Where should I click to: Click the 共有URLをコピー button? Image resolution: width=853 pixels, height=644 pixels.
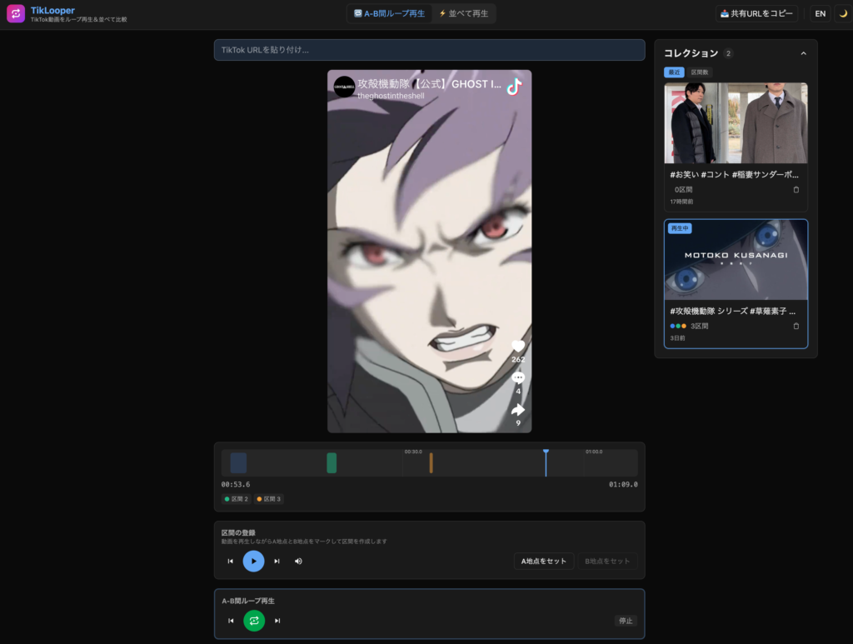(x=756, y=13)
